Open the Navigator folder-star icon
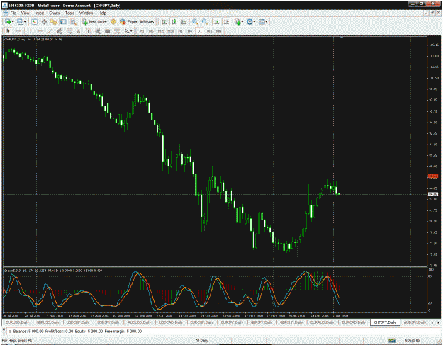The width and height of the screenshot is (443, 345). (54, 22)
